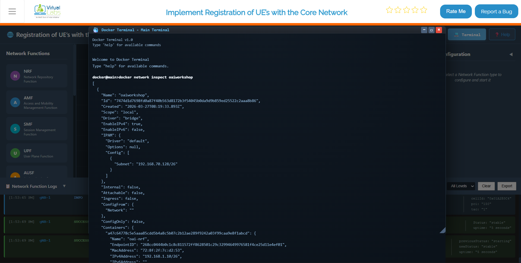The width and height of the screenshot is (521, 263).
Task: Select the SMF teal circle icon
Action: pos(15,129)
